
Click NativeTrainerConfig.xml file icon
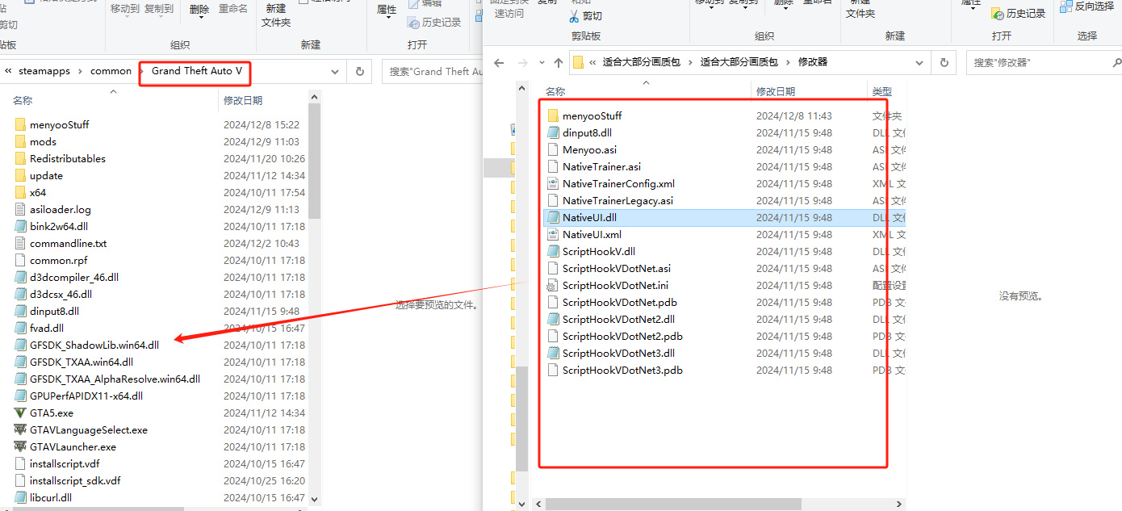pyautogui.click(x=553, y=183)
